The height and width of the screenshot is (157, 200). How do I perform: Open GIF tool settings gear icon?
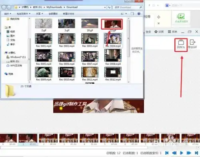tap(156, 32)
